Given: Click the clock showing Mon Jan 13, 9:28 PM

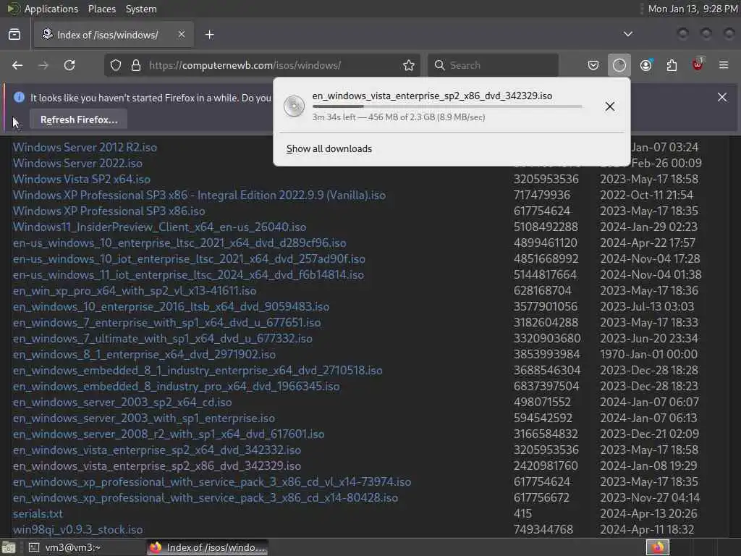Looking at the screenshot, I should coord(693,9).
